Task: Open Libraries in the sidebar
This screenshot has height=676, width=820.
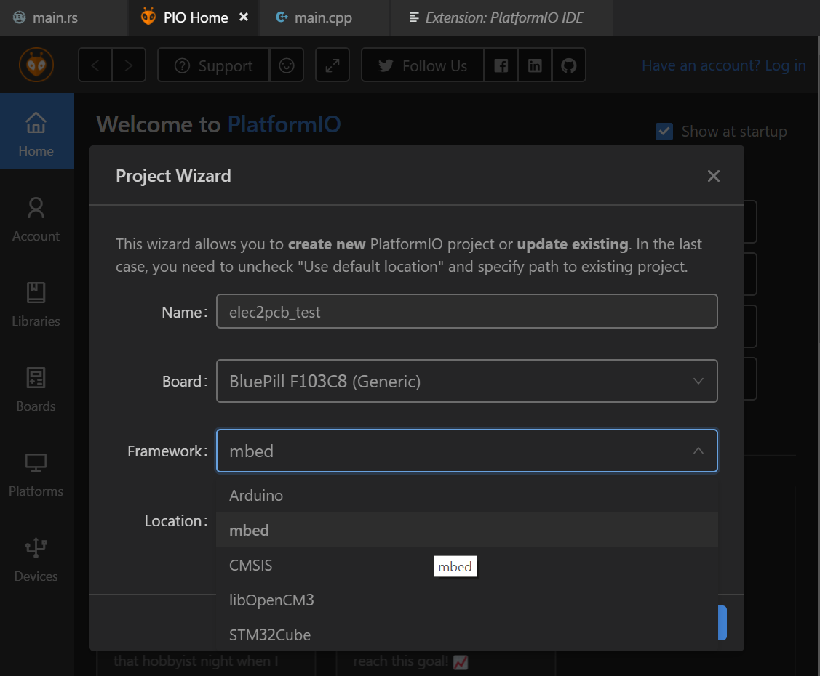Action: click(36, 305)
